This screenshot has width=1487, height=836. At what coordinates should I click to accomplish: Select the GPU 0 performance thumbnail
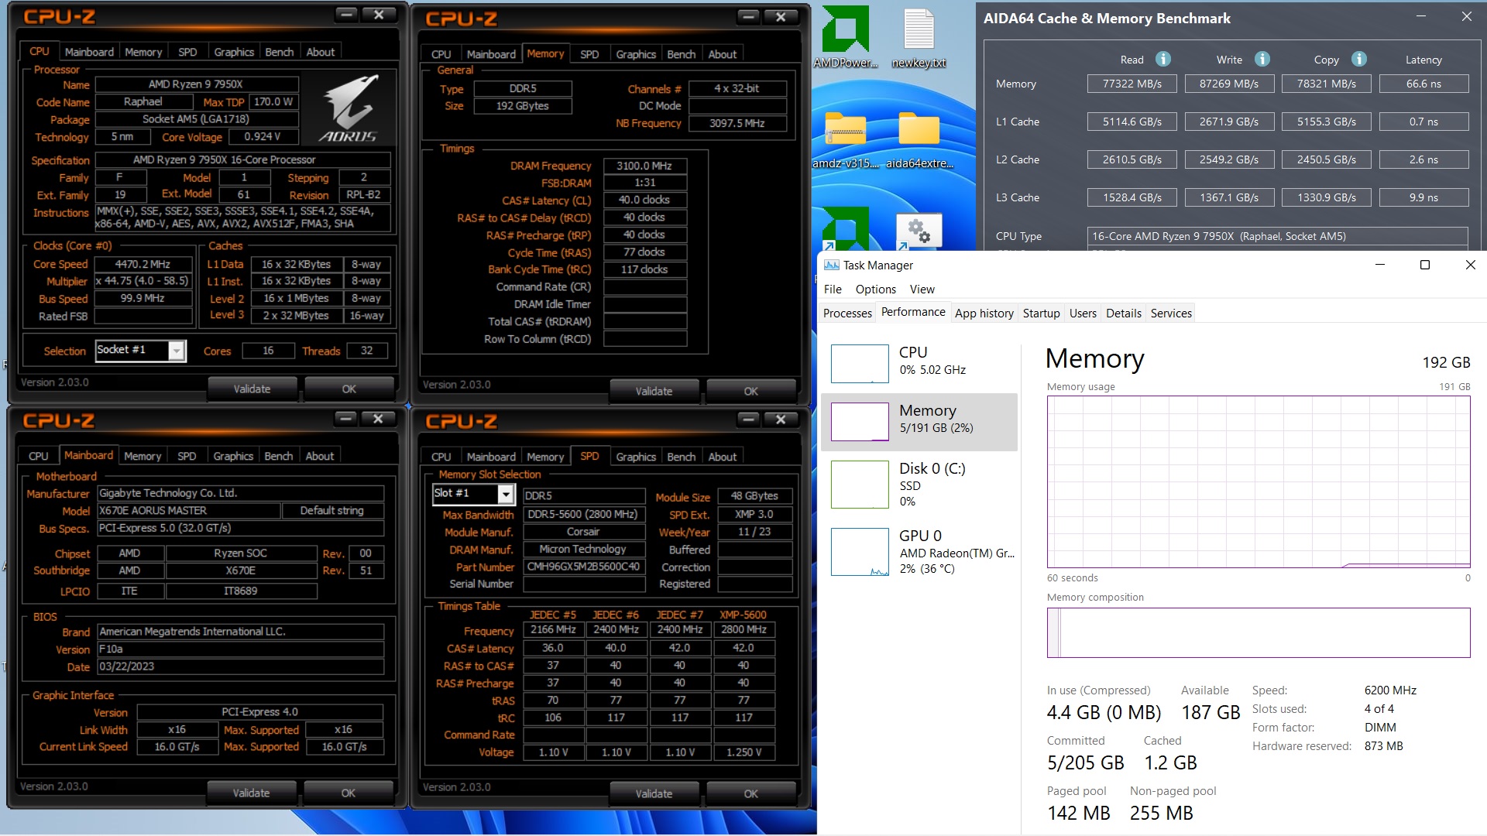coord(860,552)
